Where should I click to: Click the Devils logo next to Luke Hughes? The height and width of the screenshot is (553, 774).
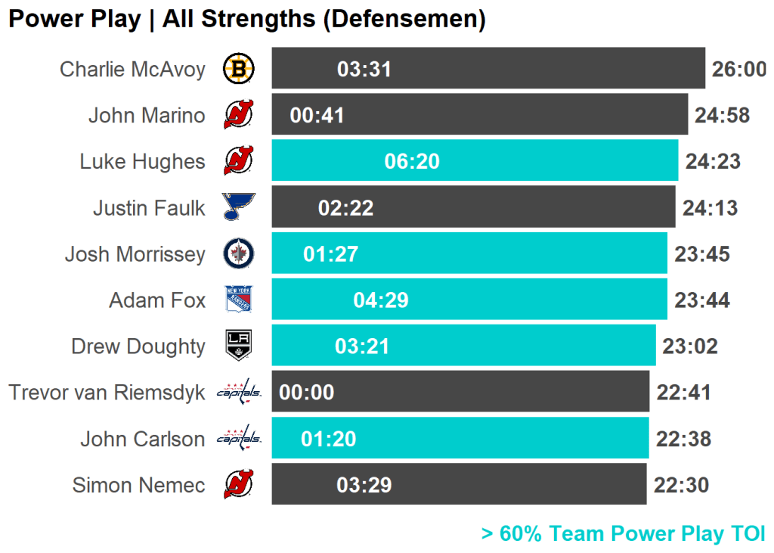[239, 162]
